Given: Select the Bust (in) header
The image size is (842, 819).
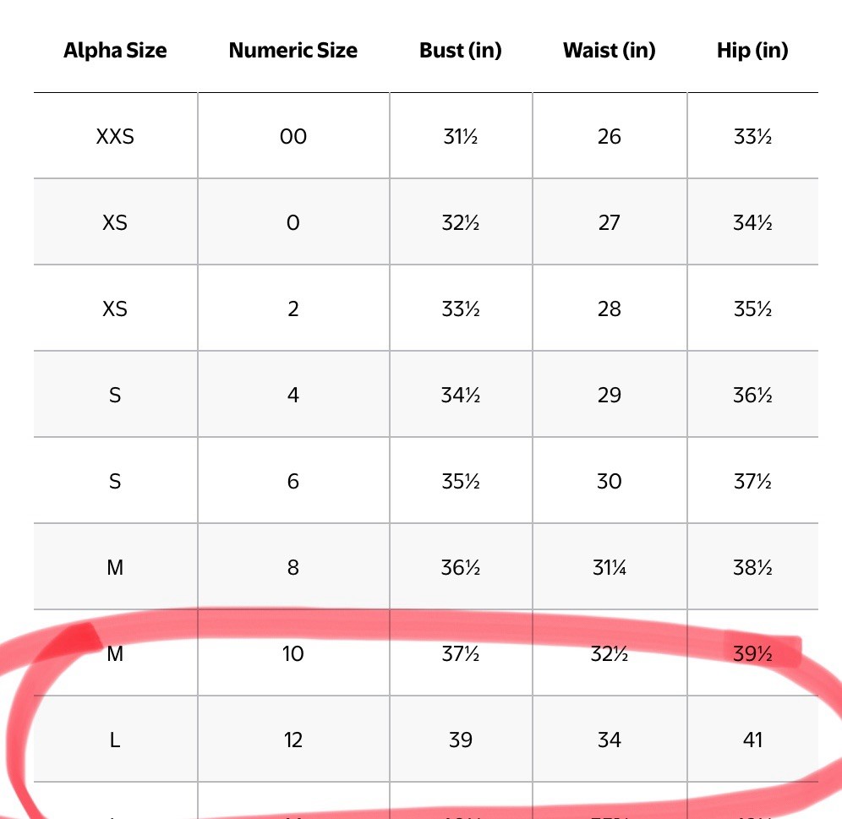Looking at the screenshot, I should [461, 51].
